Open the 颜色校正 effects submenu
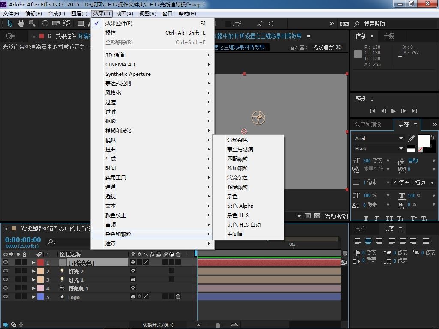The width and height of the screenshot is (439, 329). (153, 215)
